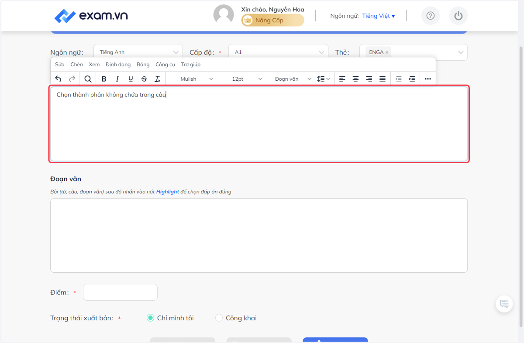Remove the ENGA tag
The width and height of the screenshot is (524, 343).
(387, 52)
